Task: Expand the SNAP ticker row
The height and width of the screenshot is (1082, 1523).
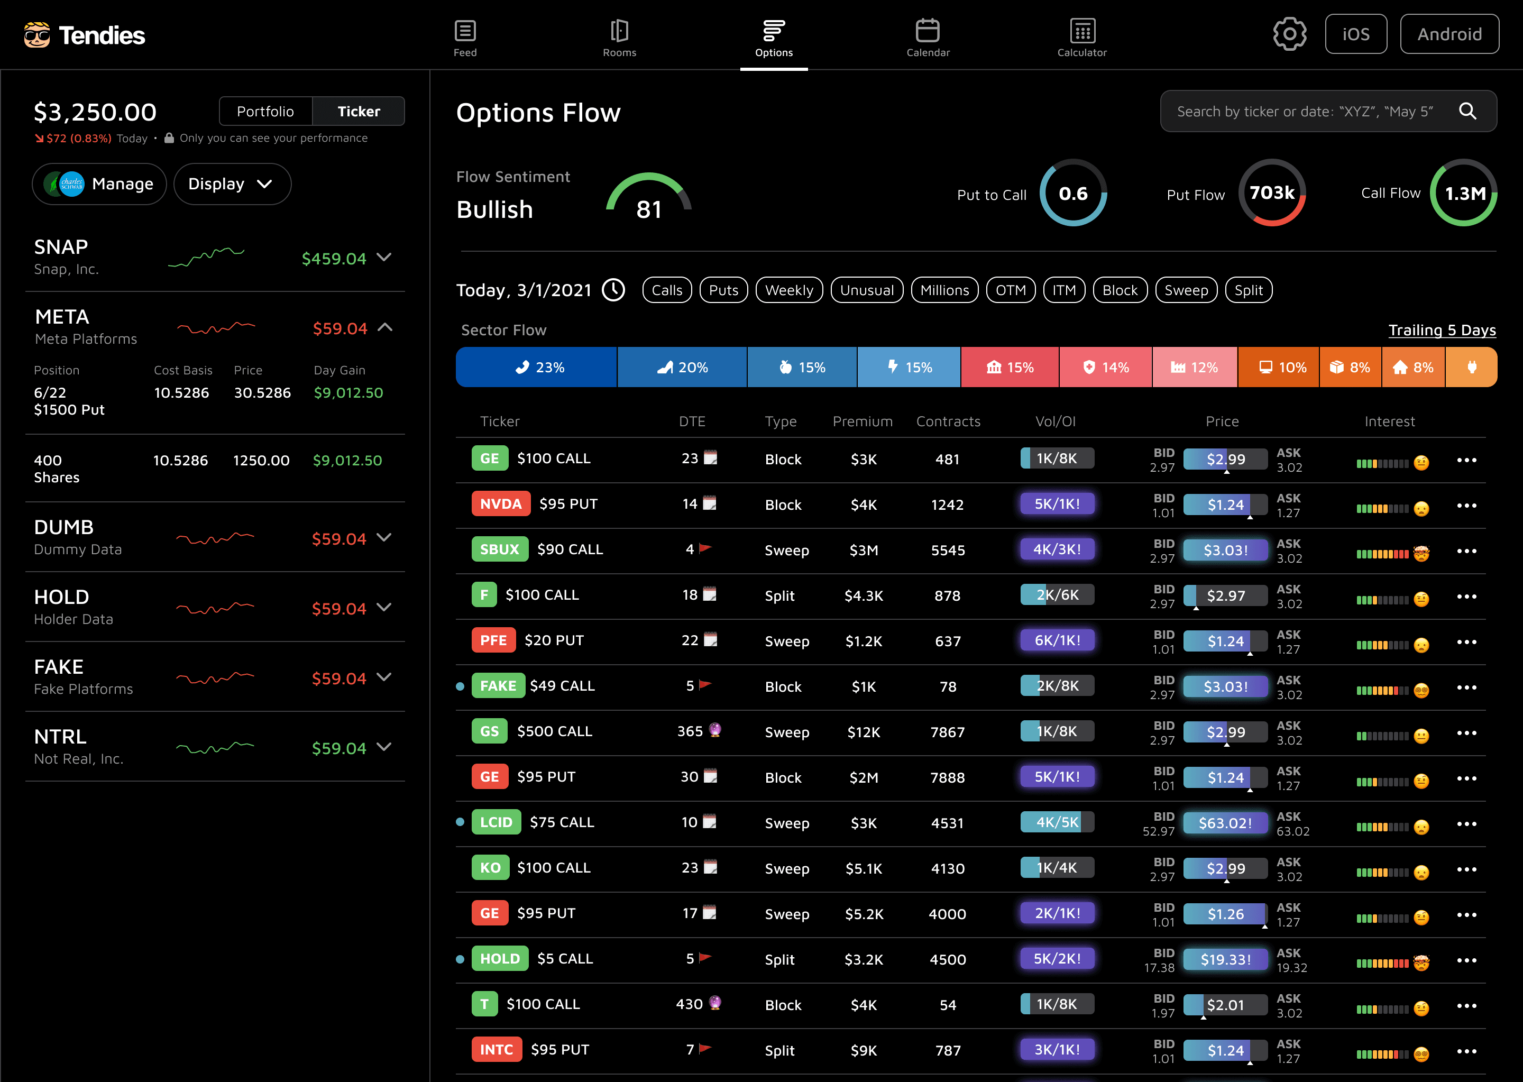Action: (384, 257)
